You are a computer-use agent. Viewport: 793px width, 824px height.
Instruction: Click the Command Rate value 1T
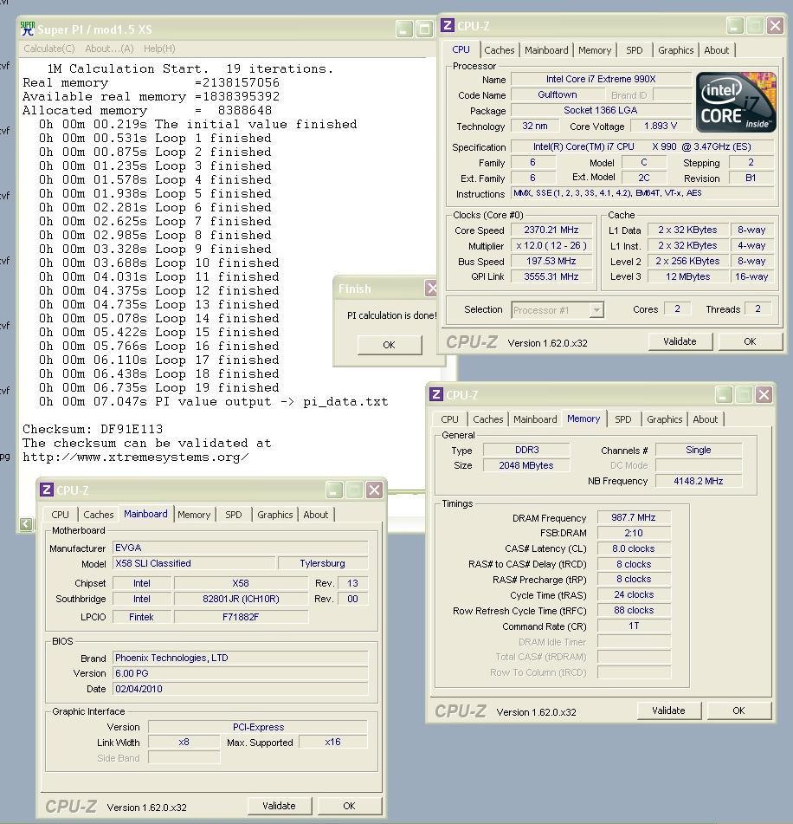click(x=634, y=626)
